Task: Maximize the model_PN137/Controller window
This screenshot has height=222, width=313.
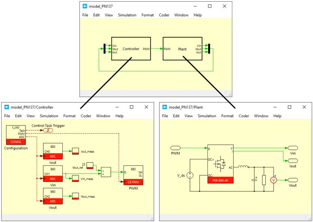Action: point(132,107)
